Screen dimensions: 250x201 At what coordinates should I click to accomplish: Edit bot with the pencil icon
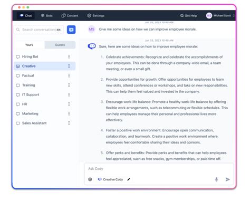[x=129, y=179]
